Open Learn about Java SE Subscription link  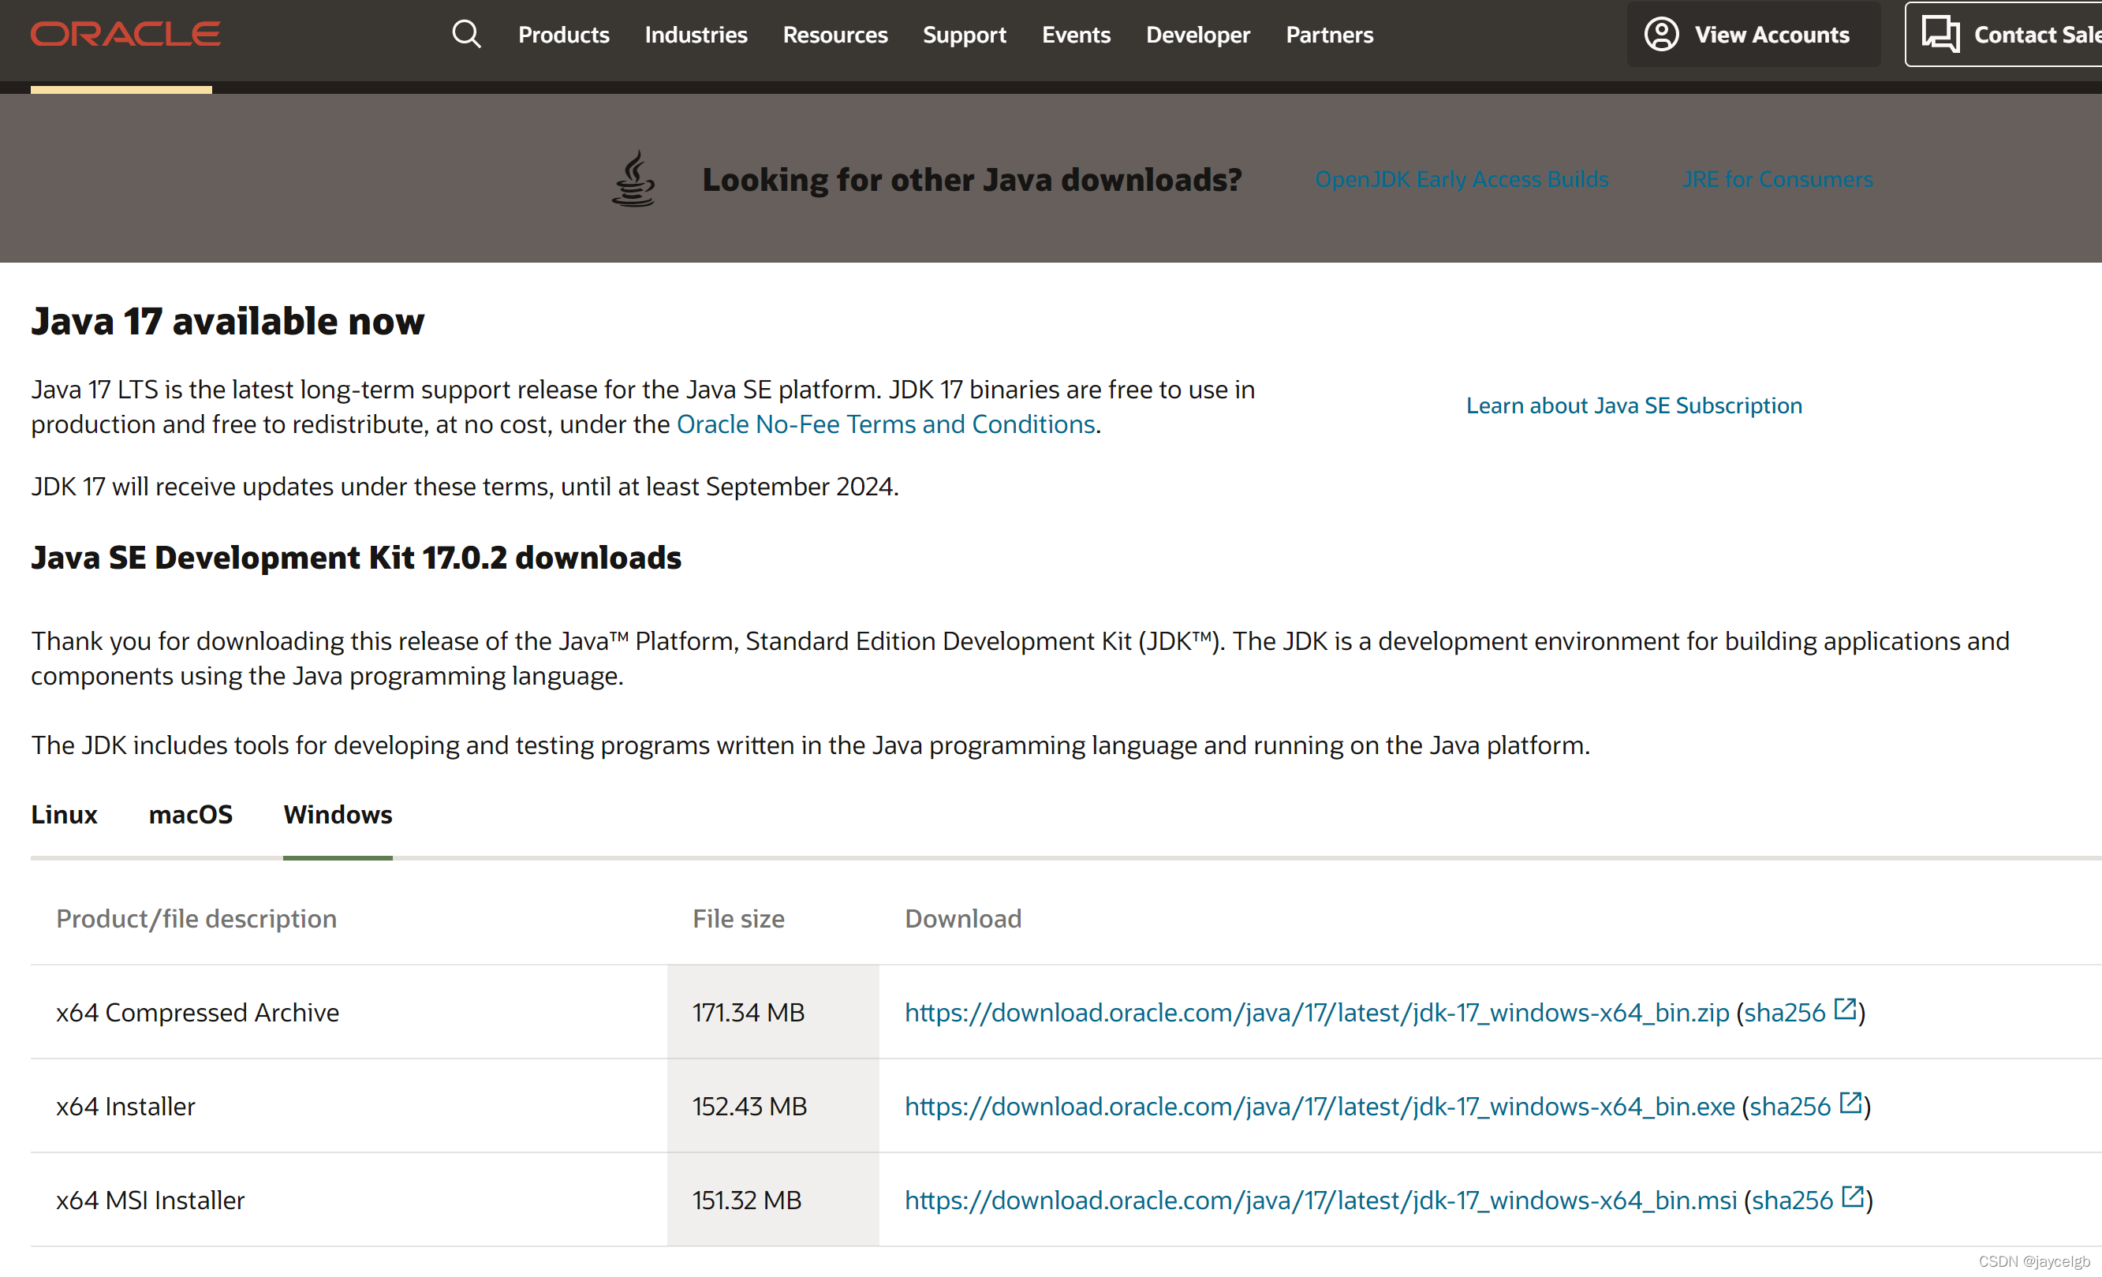point(1633,405)
